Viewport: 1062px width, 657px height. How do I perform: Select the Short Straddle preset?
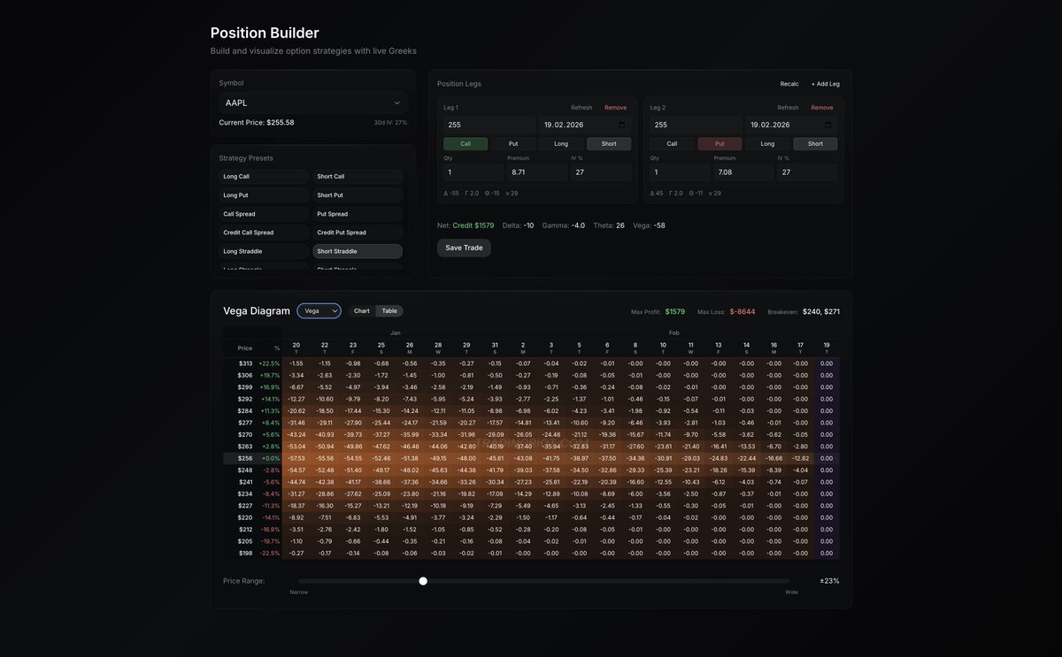point(357,250)
